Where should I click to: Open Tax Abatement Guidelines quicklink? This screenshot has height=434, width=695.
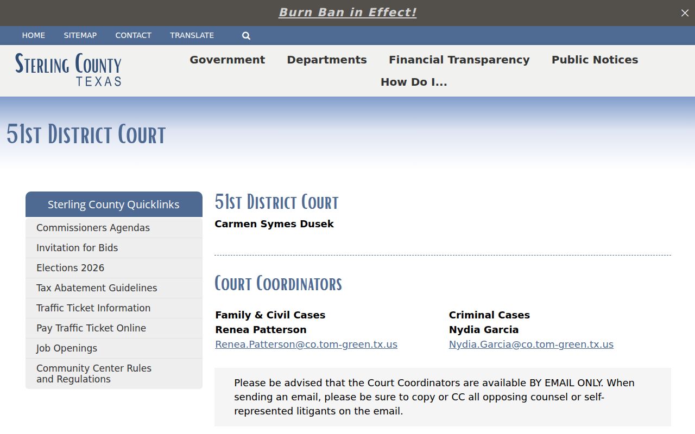114,288
